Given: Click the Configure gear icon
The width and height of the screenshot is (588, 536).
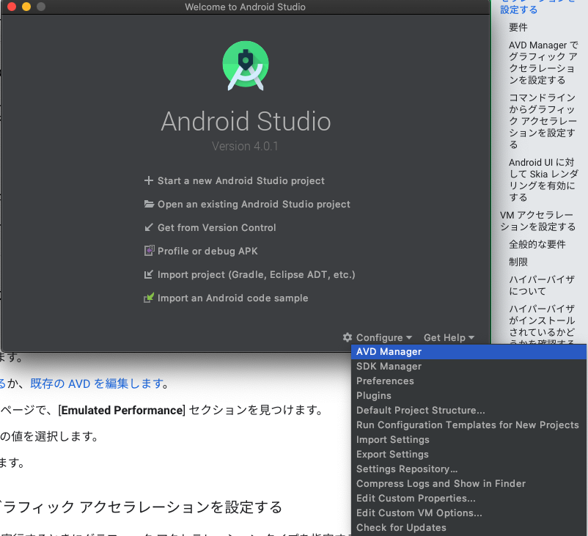Looking at the screenshot, I should [x=348, y=337].
